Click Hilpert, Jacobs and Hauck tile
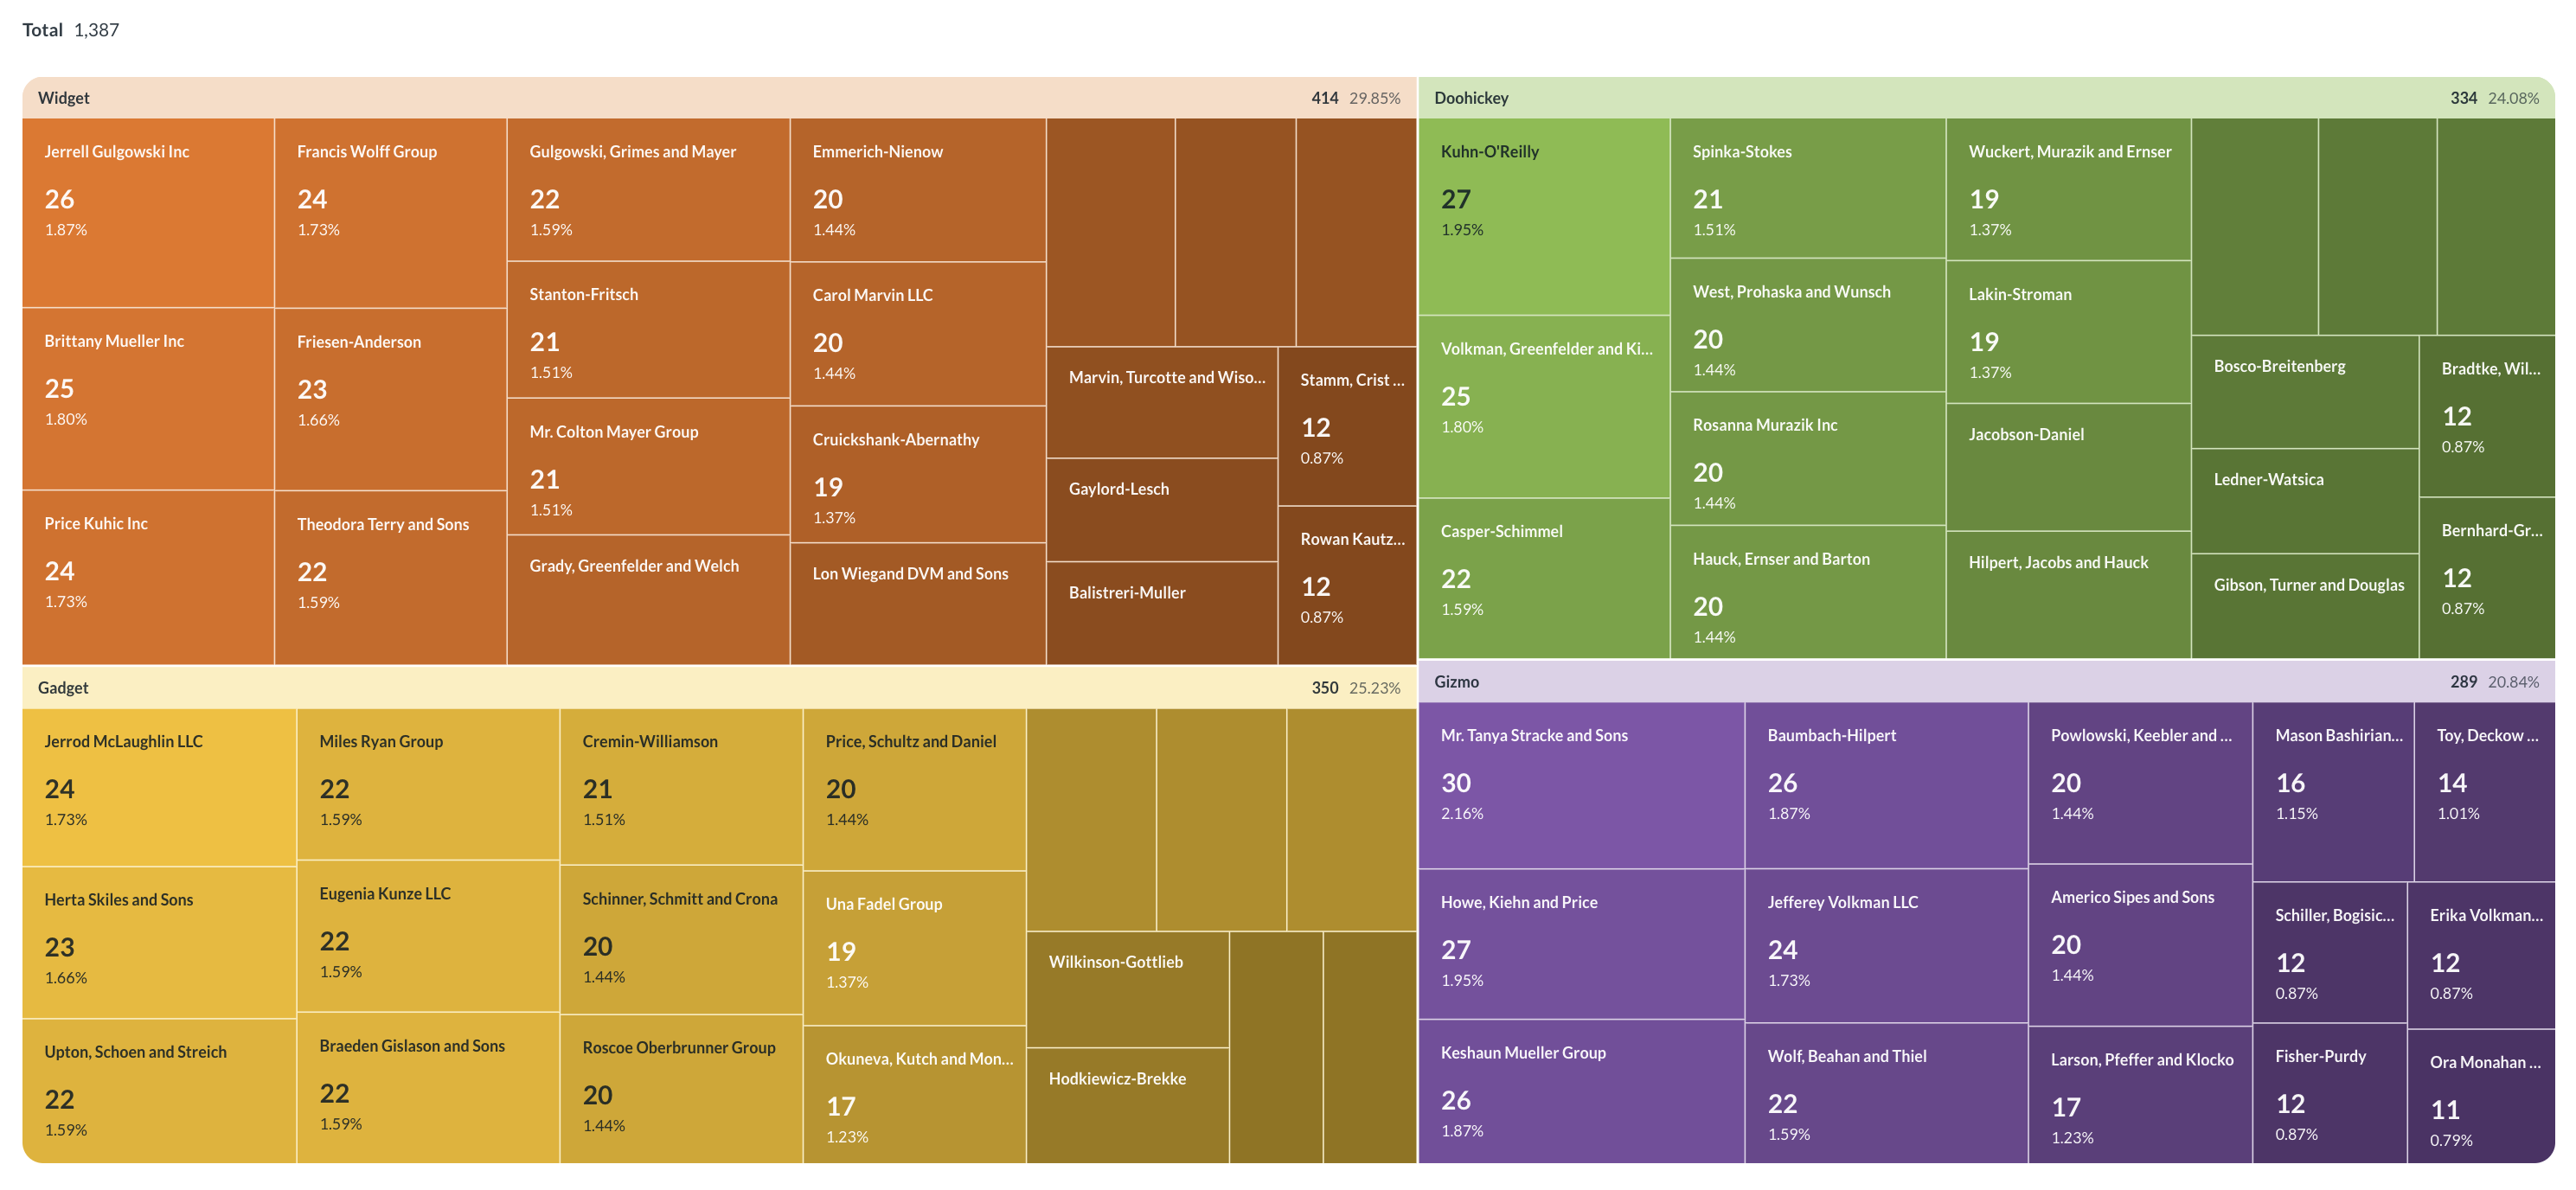The width and height of the screenshot is (2576, 1190). [2069, 595]
